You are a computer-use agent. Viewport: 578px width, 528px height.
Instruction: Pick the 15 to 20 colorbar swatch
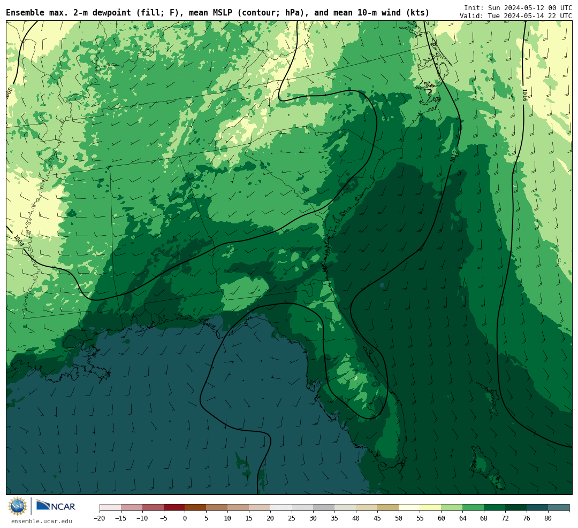pos(260,507)
